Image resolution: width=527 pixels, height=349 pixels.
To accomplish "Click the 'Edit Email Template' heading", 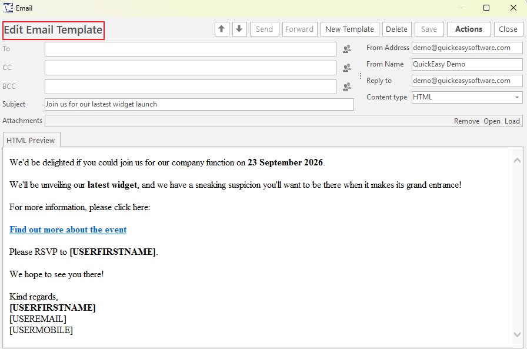I will pos(53,30).
